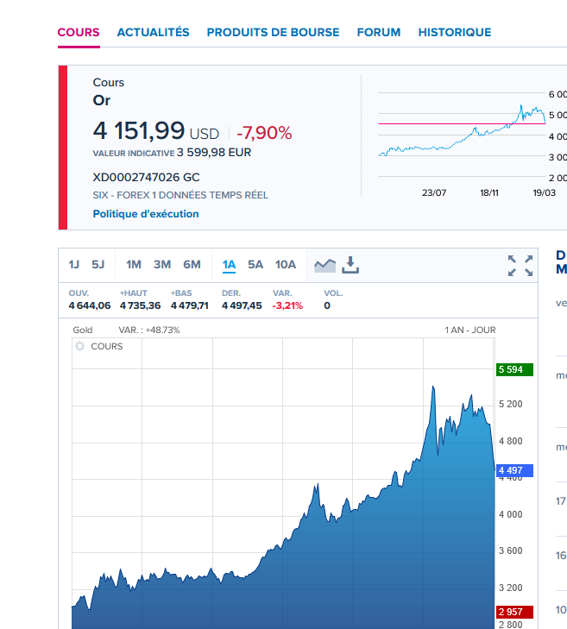
Task: Choose the 5J chart range
Action: (x=98, y=265)
